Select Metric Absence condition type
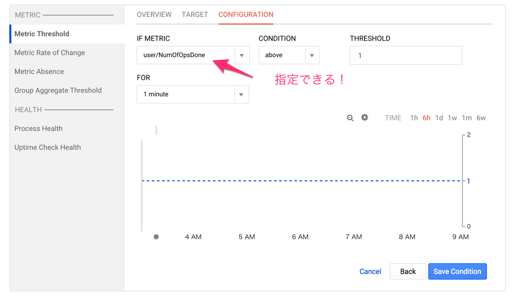This screenshot has height=297, width=515. point(39,71)
